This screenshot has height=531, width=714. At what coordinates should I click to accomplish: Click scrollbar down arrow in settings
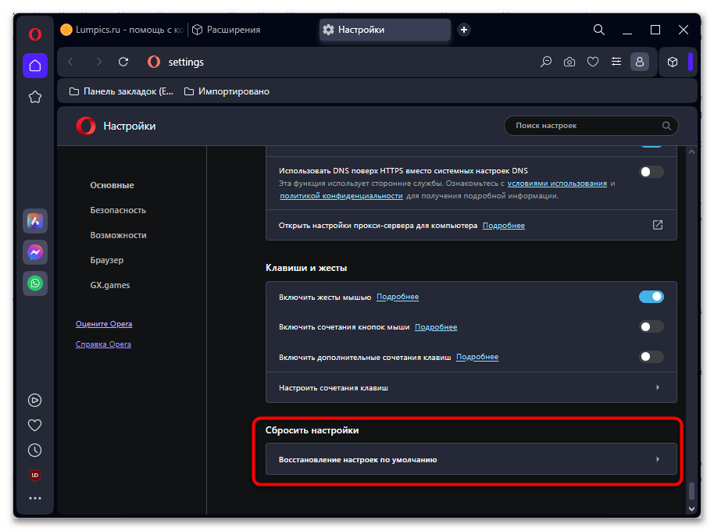pyautogui.click(x=691, y=509)
